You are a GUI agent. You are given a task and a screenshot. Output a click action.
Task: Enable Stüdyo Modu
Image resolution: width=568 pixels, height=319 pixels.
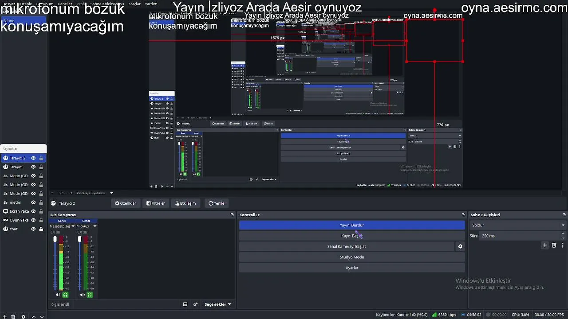pyautogui.click(x=352, y=257)
